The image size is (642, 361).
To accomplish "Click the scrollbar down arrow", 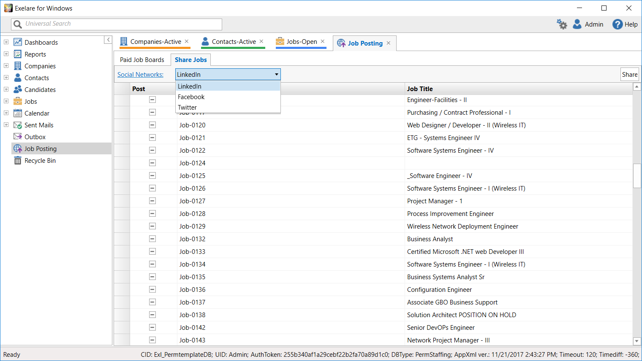I will coord(637,341).
